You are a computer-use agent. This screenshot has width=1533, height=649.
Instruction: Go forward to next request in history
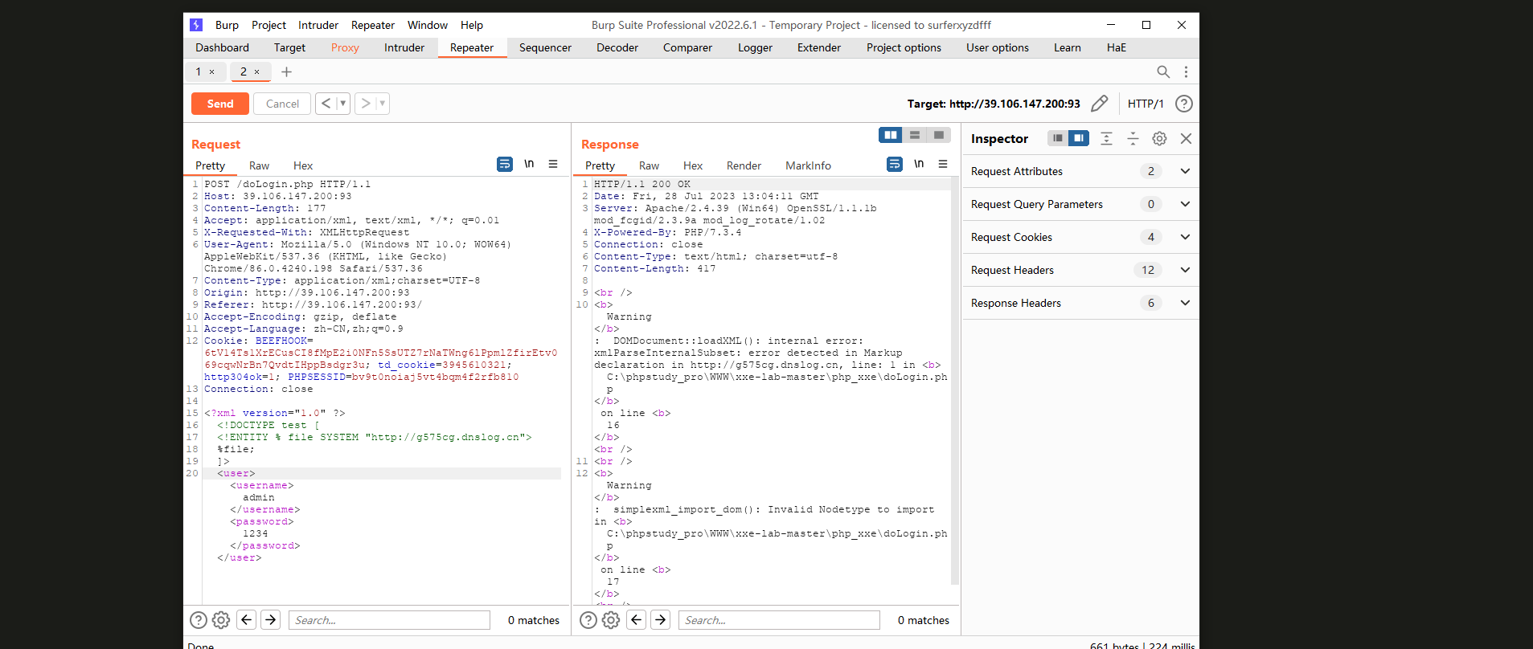pos(366,103)
